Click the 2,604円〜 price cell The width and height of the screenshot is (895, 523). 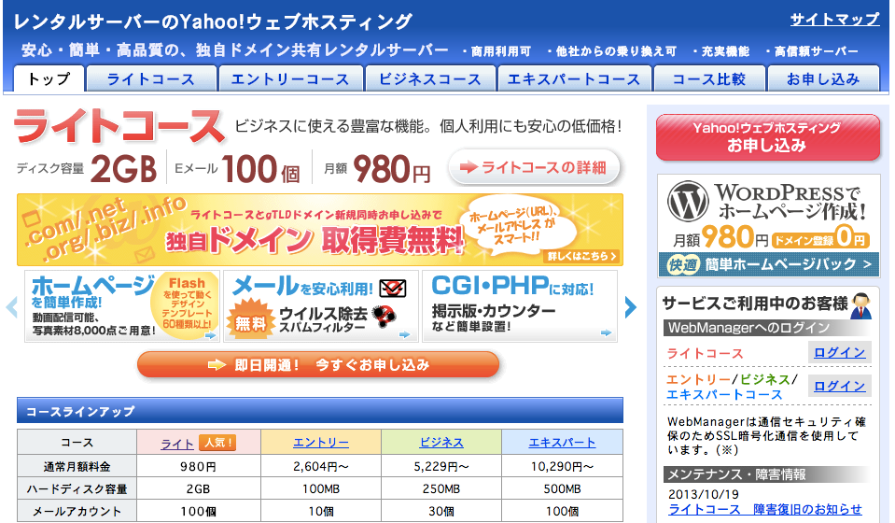[321, 466]
